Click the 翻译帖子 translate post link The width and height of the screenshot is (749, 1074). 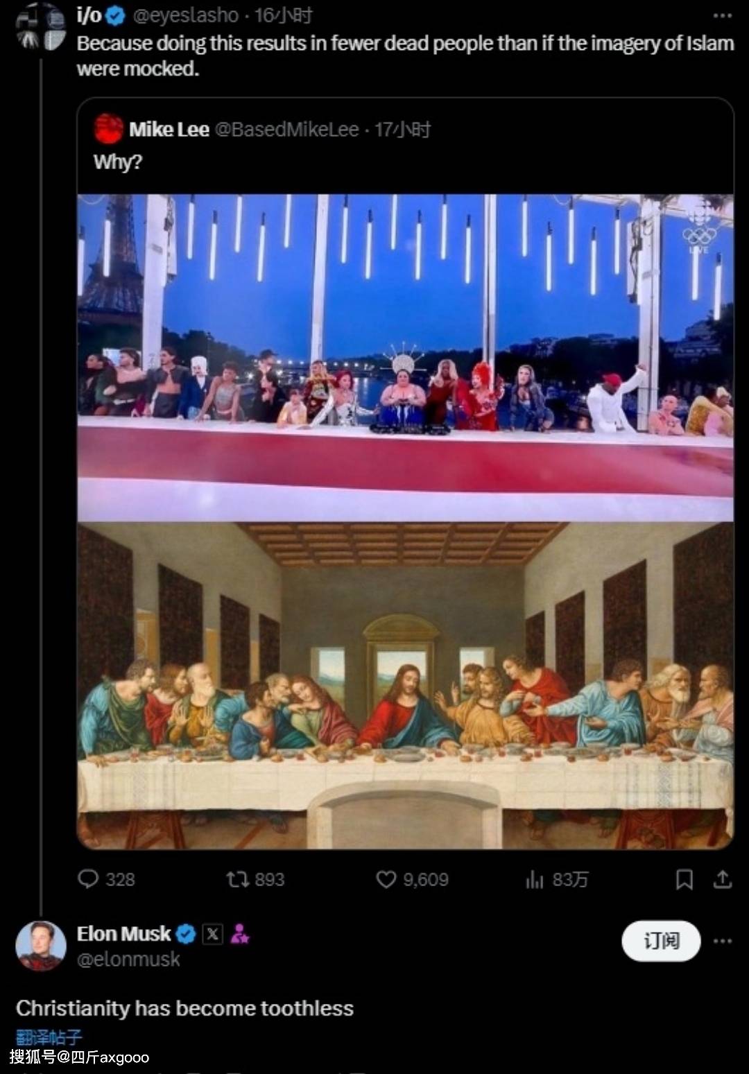coord(49,1037)
